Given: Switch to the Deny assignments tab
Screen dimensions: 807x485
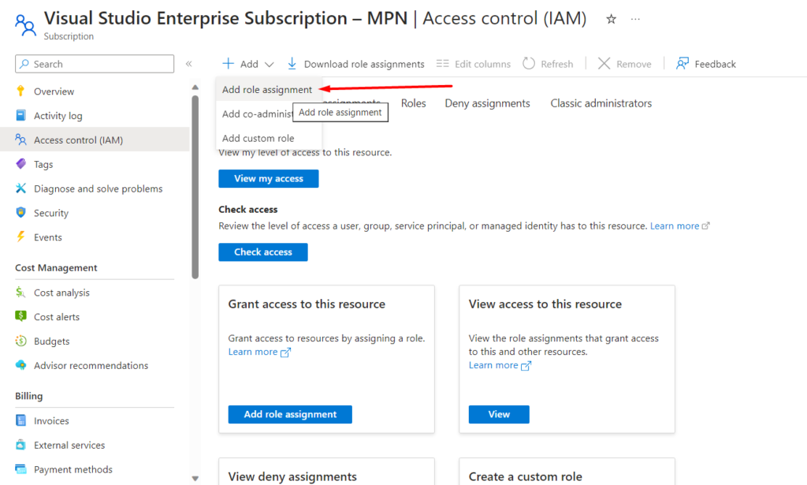Looking at the screenshot, I should (x=487, y=103).
